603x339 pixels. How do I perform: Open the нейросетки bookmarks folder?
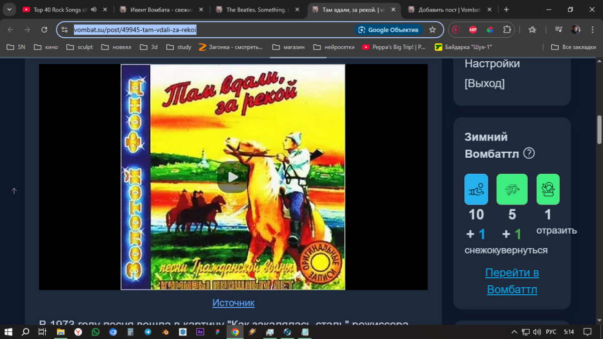pyautogui.click(x=334, y=47)
